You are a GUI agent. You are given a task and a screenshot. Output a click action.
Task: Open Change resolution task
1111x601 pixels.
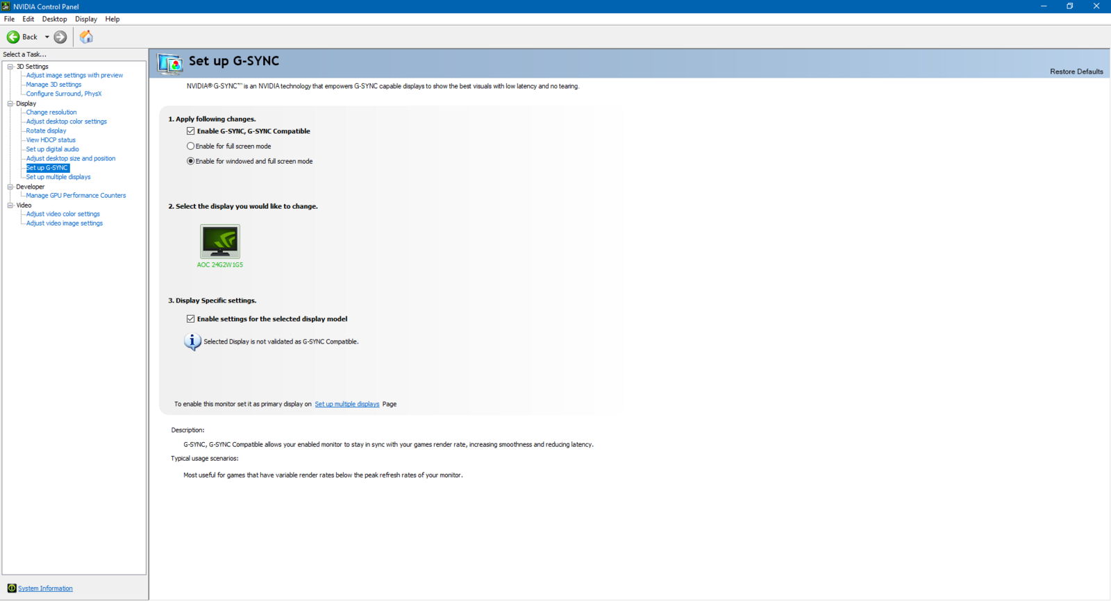coord(51,112)
